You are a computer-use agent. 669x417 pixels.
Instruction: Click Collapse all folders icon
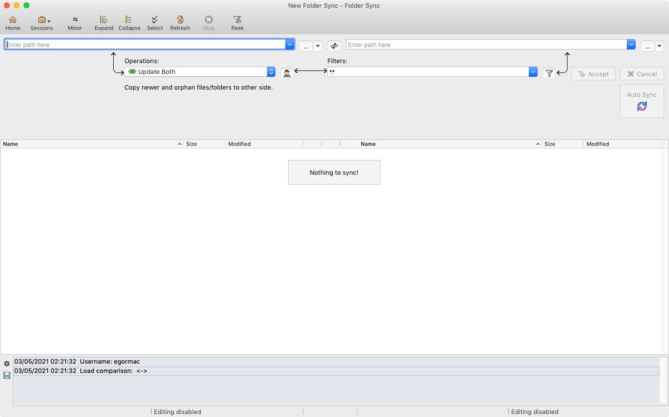click(129, 23)
